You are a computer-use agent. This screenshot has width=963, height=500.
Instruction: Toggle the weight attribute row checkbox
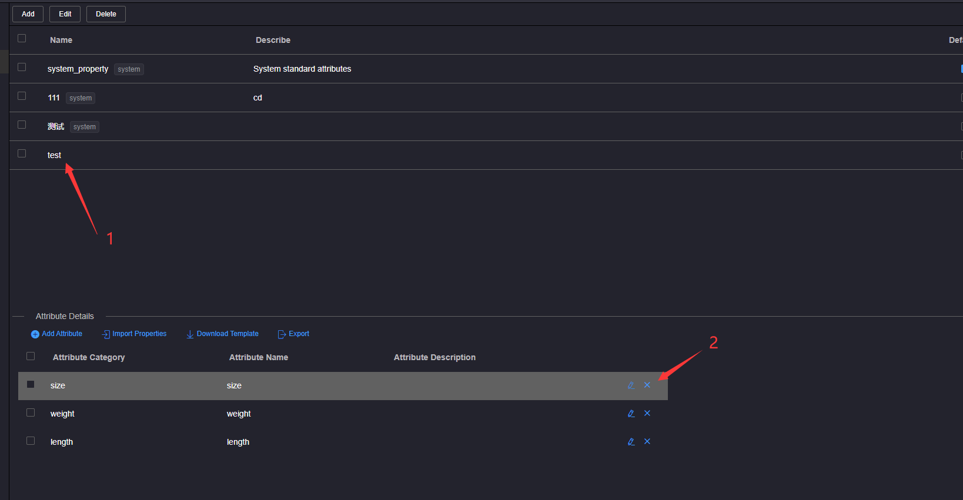pyautogui.click(x=31, y=412)
